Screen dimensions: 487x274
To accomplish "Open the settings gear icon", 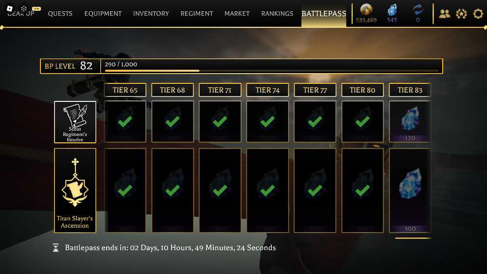I will [478, 14].
